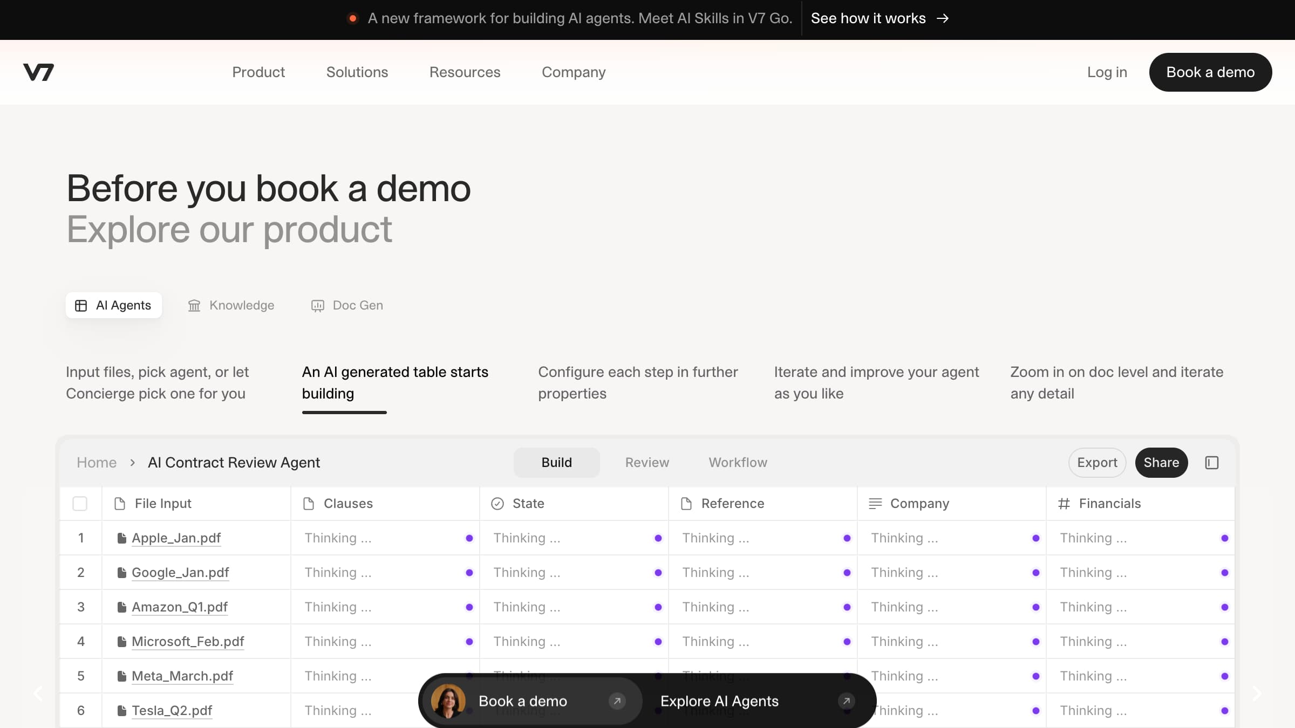
Task: Click the arrow icon beside floating Book a demo
Action: click(x=617, y=701)
